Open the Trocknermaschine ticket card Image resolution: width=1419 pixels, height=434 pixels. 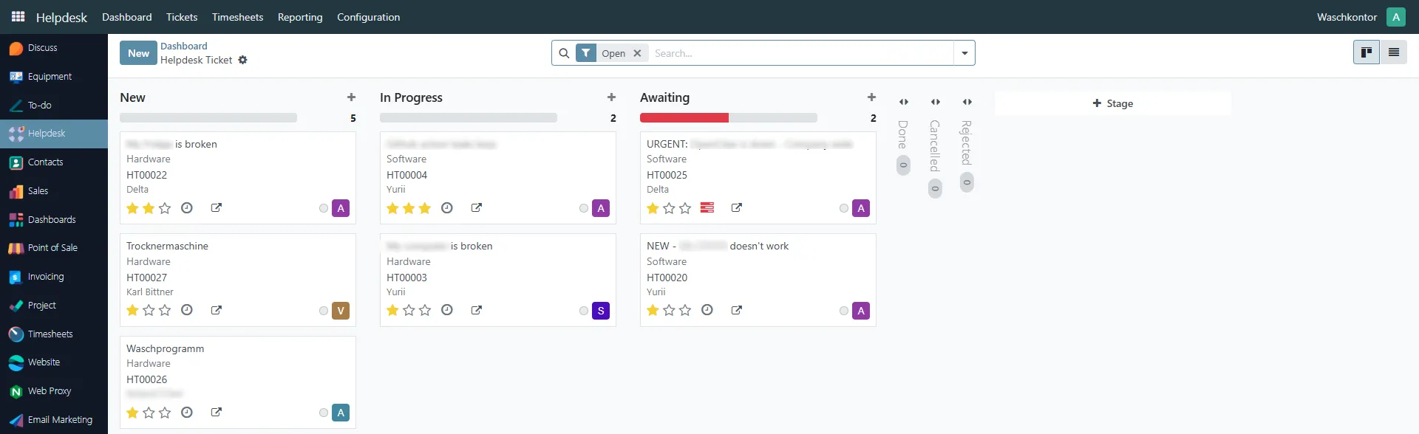pos(238,280)
